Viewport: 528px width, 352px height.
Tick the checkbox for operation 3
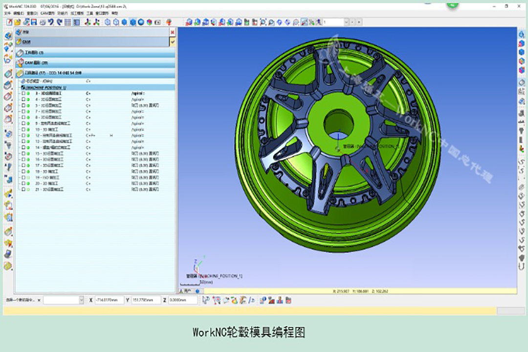(23, 93)
